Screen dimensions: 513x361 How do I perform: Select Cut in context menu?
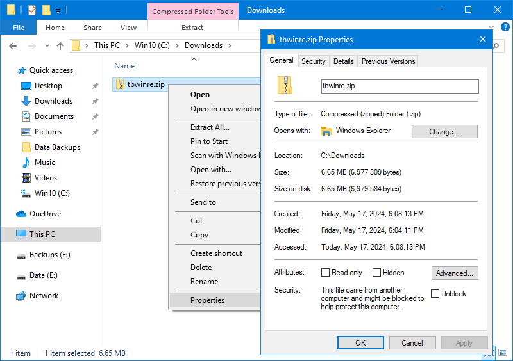[x=215, y=221]
